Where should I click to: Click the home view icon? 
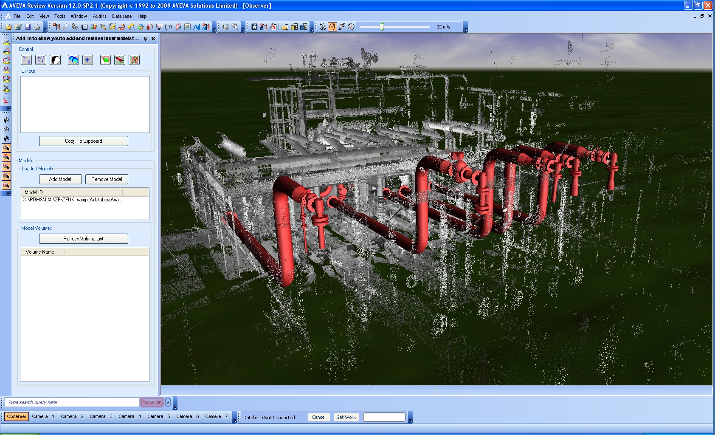point(254,27)
